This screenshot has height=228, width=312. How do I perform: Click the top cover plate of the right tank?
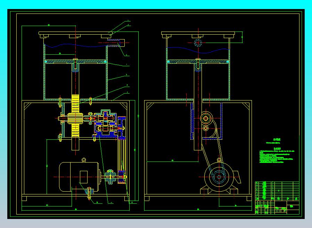(198, 33)
